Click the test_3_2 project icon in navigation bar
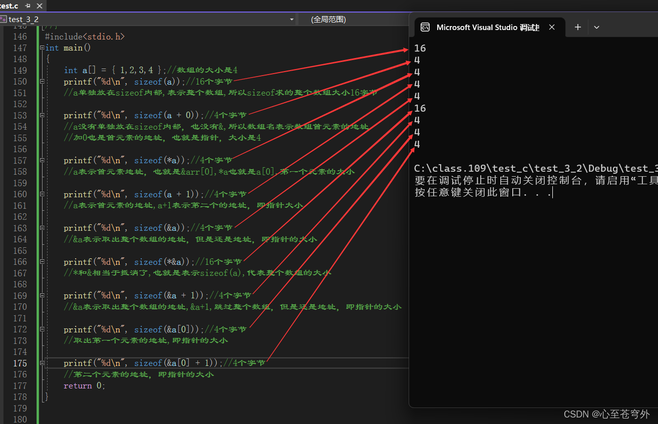658x424 pixels. tap(4, 20)
